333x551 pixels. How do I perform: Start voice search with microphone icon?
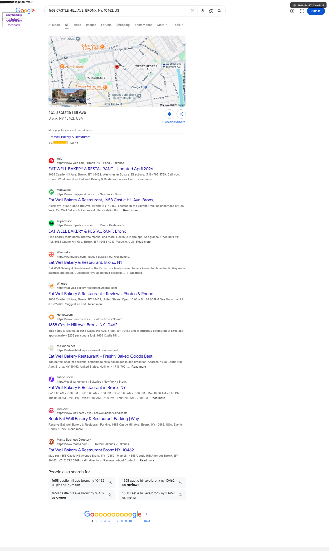click(203, 11)
